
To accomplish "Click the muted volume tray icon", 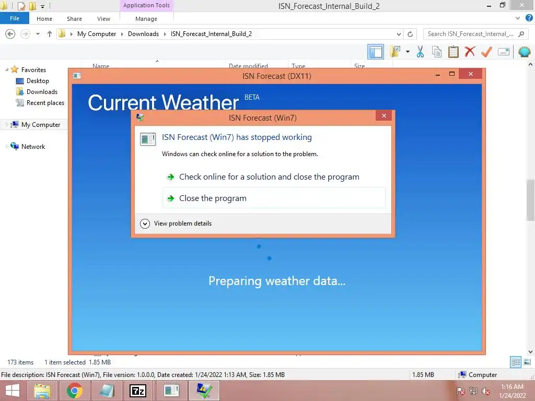I will tap(485, 391).
